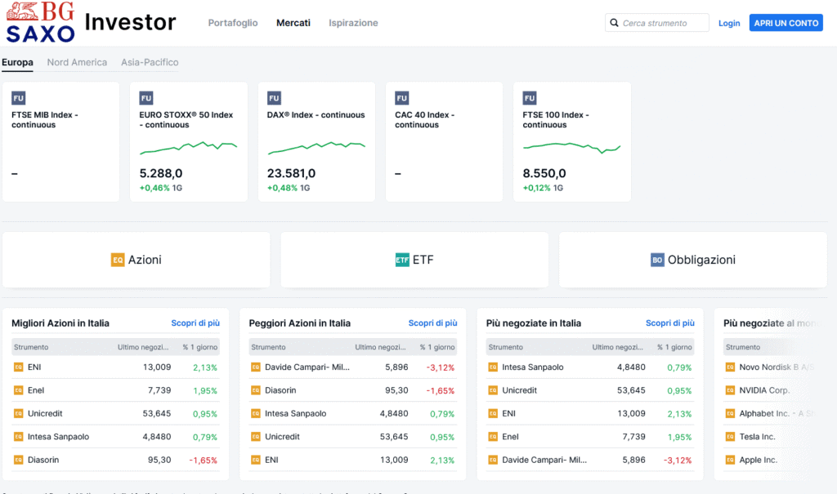
Task: Switch to the Nord America tab
Action: coord(77,62)
